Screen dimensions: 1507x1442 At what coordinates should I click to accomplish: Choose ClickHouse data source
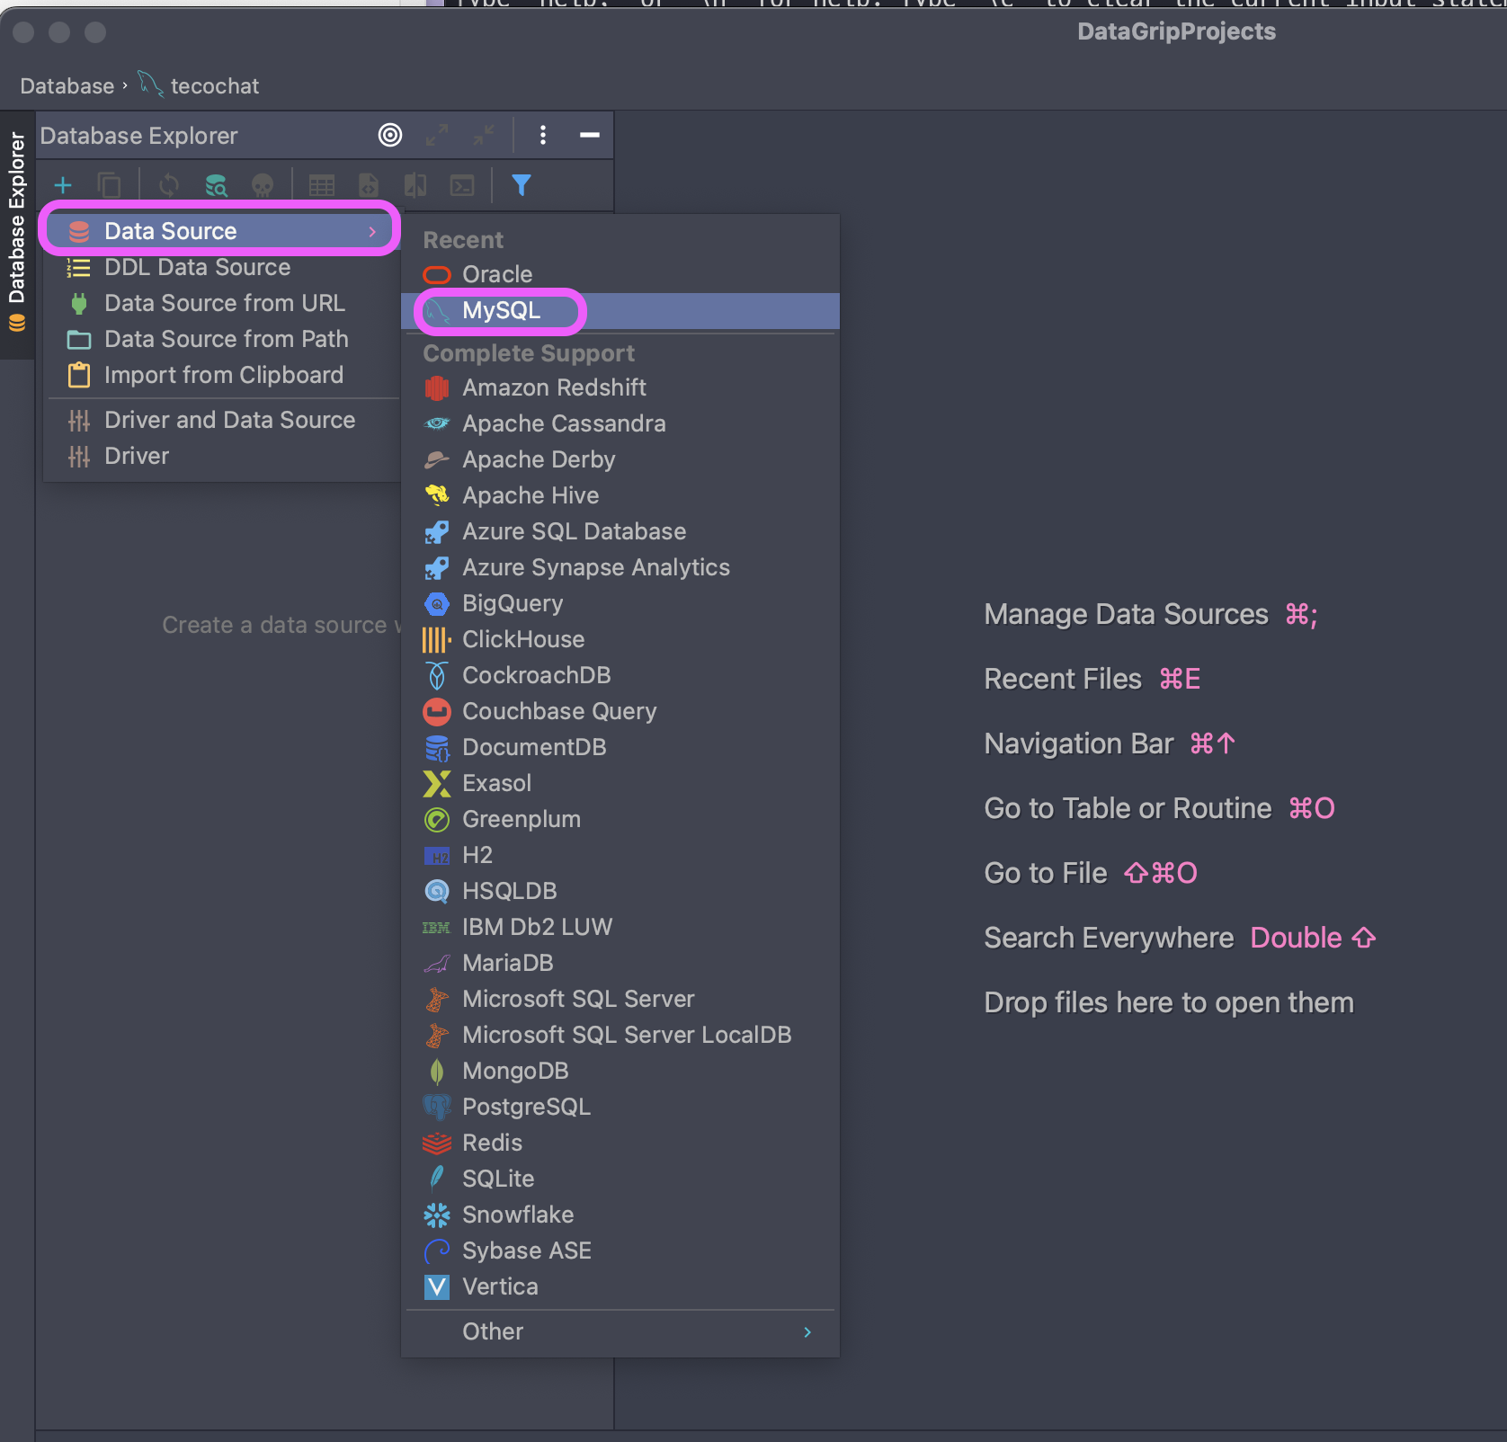point(620,639)
